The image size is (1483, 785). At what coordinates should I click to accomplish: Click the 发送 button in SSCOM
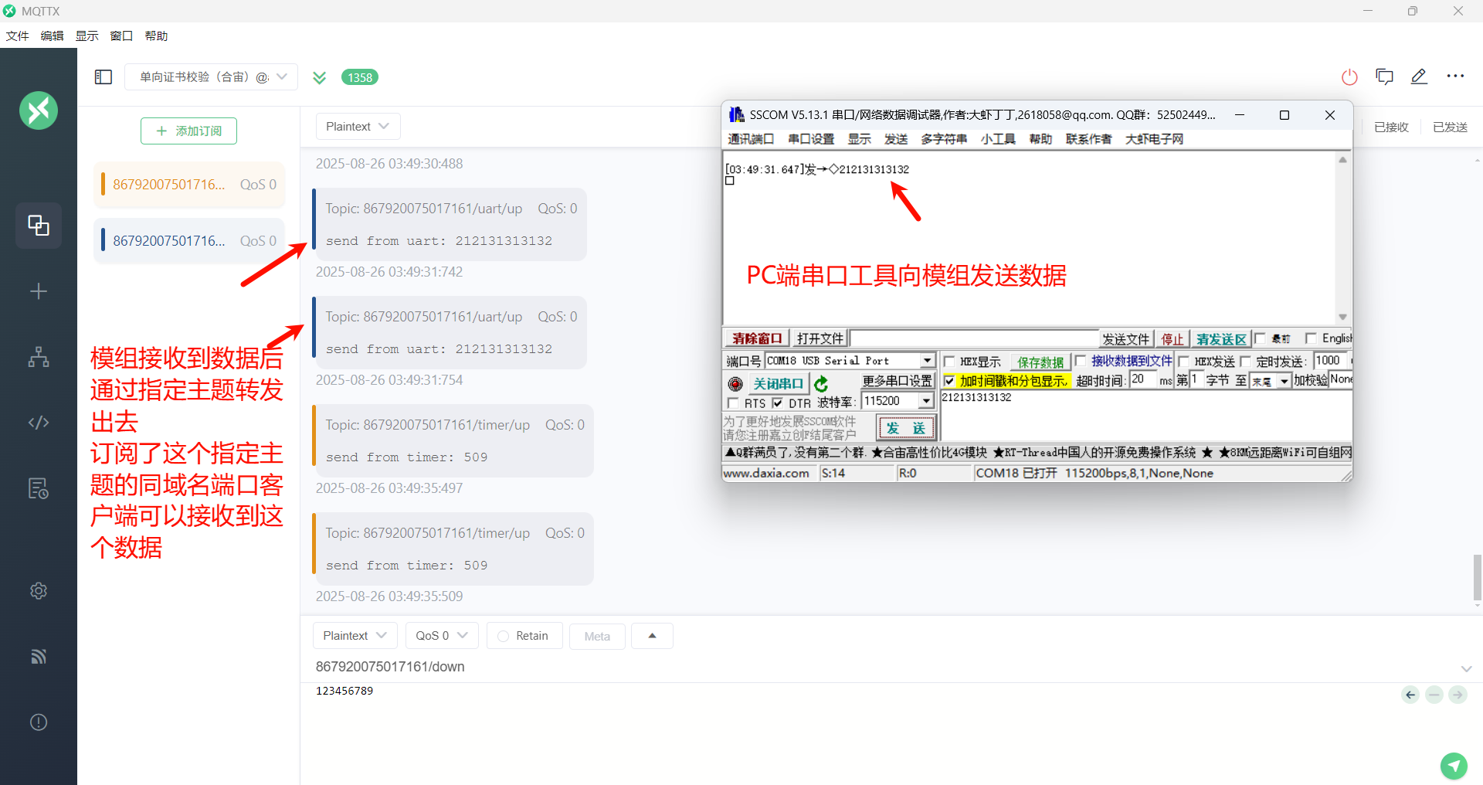click(906, 427)
